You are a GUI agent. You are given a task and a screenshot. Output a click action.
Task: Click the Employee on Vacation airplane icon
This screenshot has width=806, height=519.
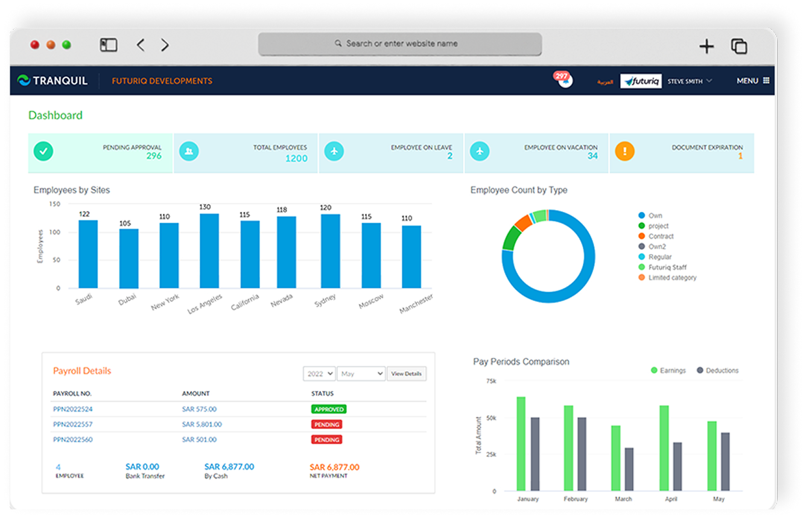(480, 151)
